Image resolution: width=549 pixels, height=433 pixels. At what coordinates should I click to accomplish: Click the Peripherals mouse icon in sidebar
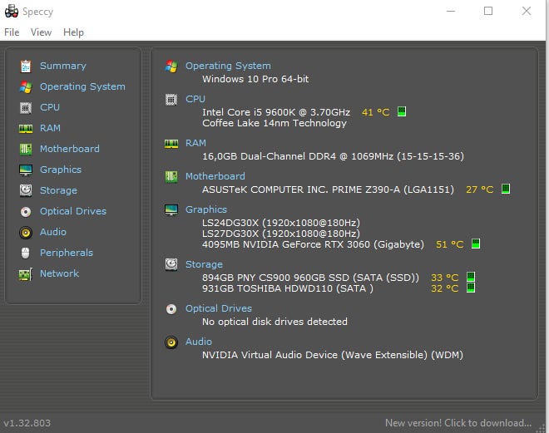coord(26,253)
